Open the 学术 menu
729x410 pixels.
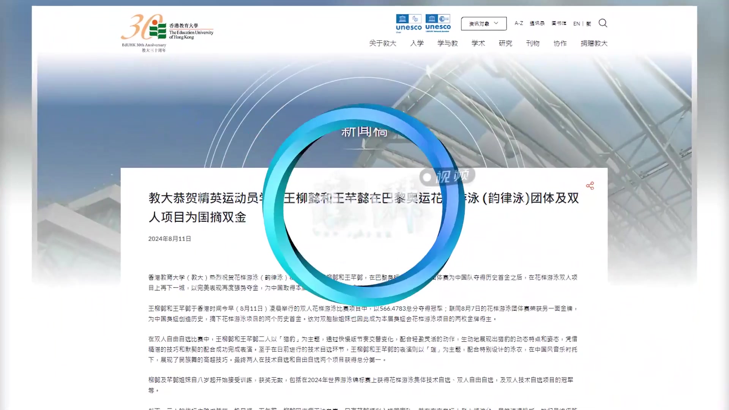pyautogui.click(x=478, y=43)
